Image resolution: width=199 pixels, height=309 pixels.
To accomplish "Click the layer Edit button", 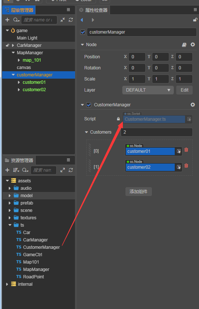I will point(184,90).
